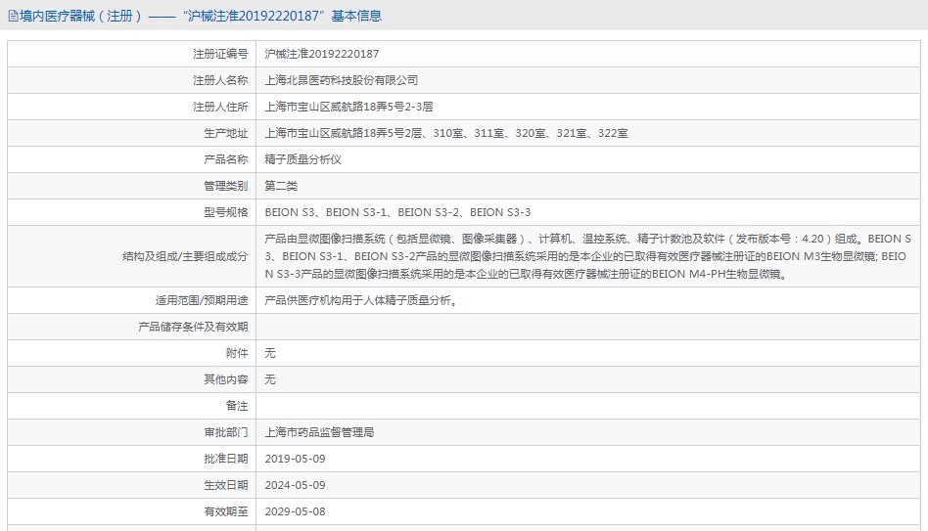Select the composition paragraph starting 产品由显微图像扫描系统
This screenshot has height=531, width=928.
coord(587,256)
